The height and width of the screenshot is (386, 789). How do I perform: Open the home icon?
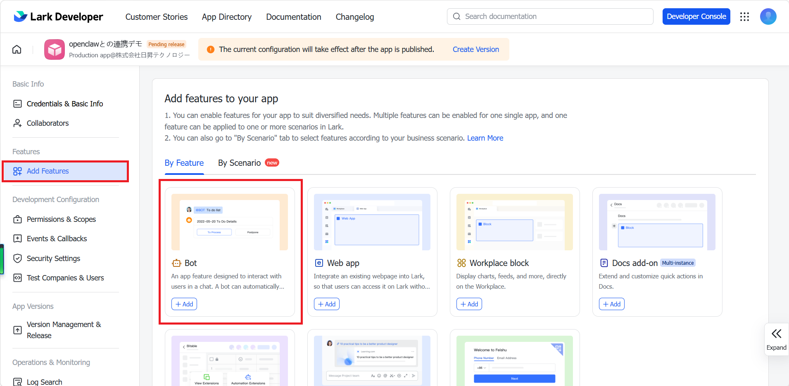(17, 49)
